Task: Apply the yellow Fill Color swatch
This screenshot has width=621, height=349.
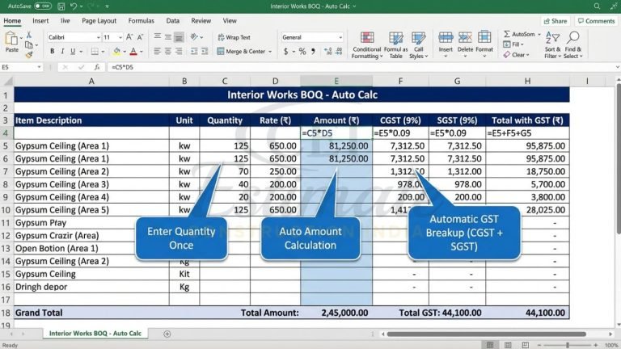Action: pos(116,51)
